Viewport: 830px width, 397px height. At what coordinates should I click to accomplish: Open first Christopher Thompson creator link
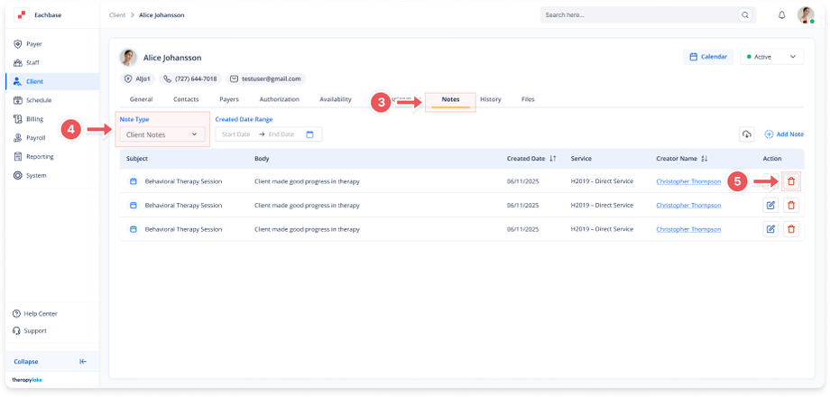tap(688, 181)
